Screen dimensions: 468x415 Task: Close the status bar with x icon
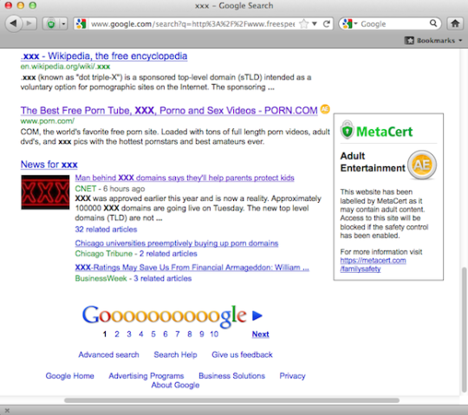click(x=7, y=411)
